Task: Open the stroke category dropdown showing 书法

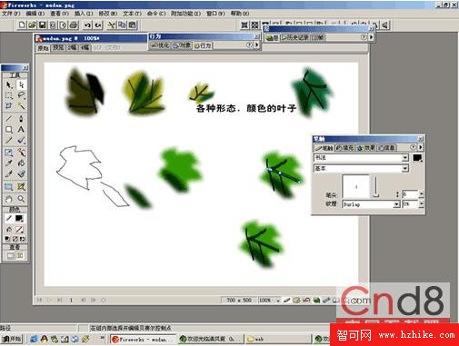Action: coord(361,158)
